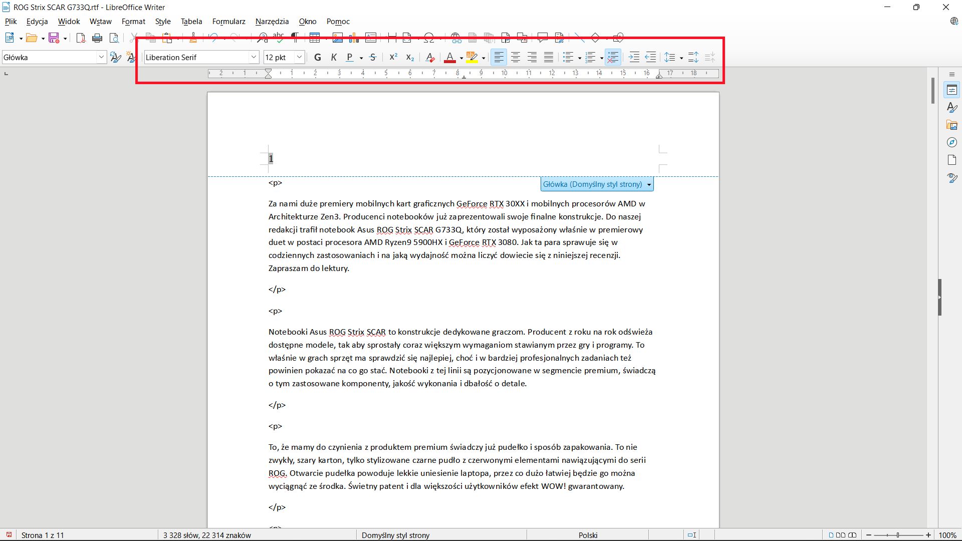The image size is (962, 541).
Task: Open the Wstaw menu
Action: 100,21
